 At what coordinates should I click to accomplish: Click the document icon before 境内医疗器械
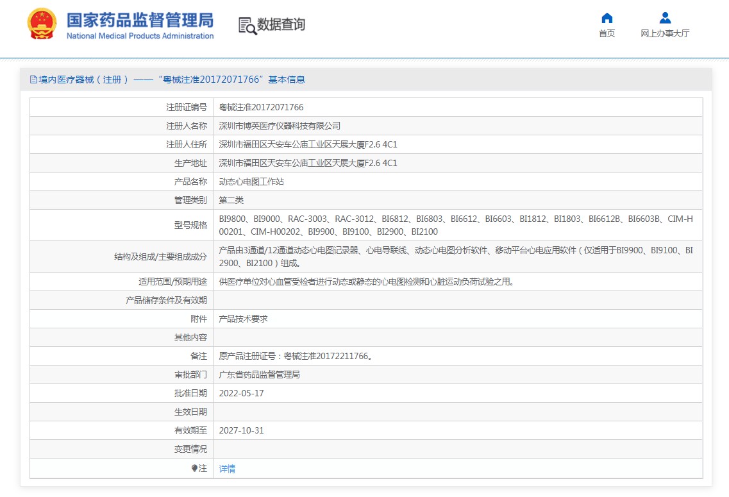pyautogui.click(x=33, y=80)
